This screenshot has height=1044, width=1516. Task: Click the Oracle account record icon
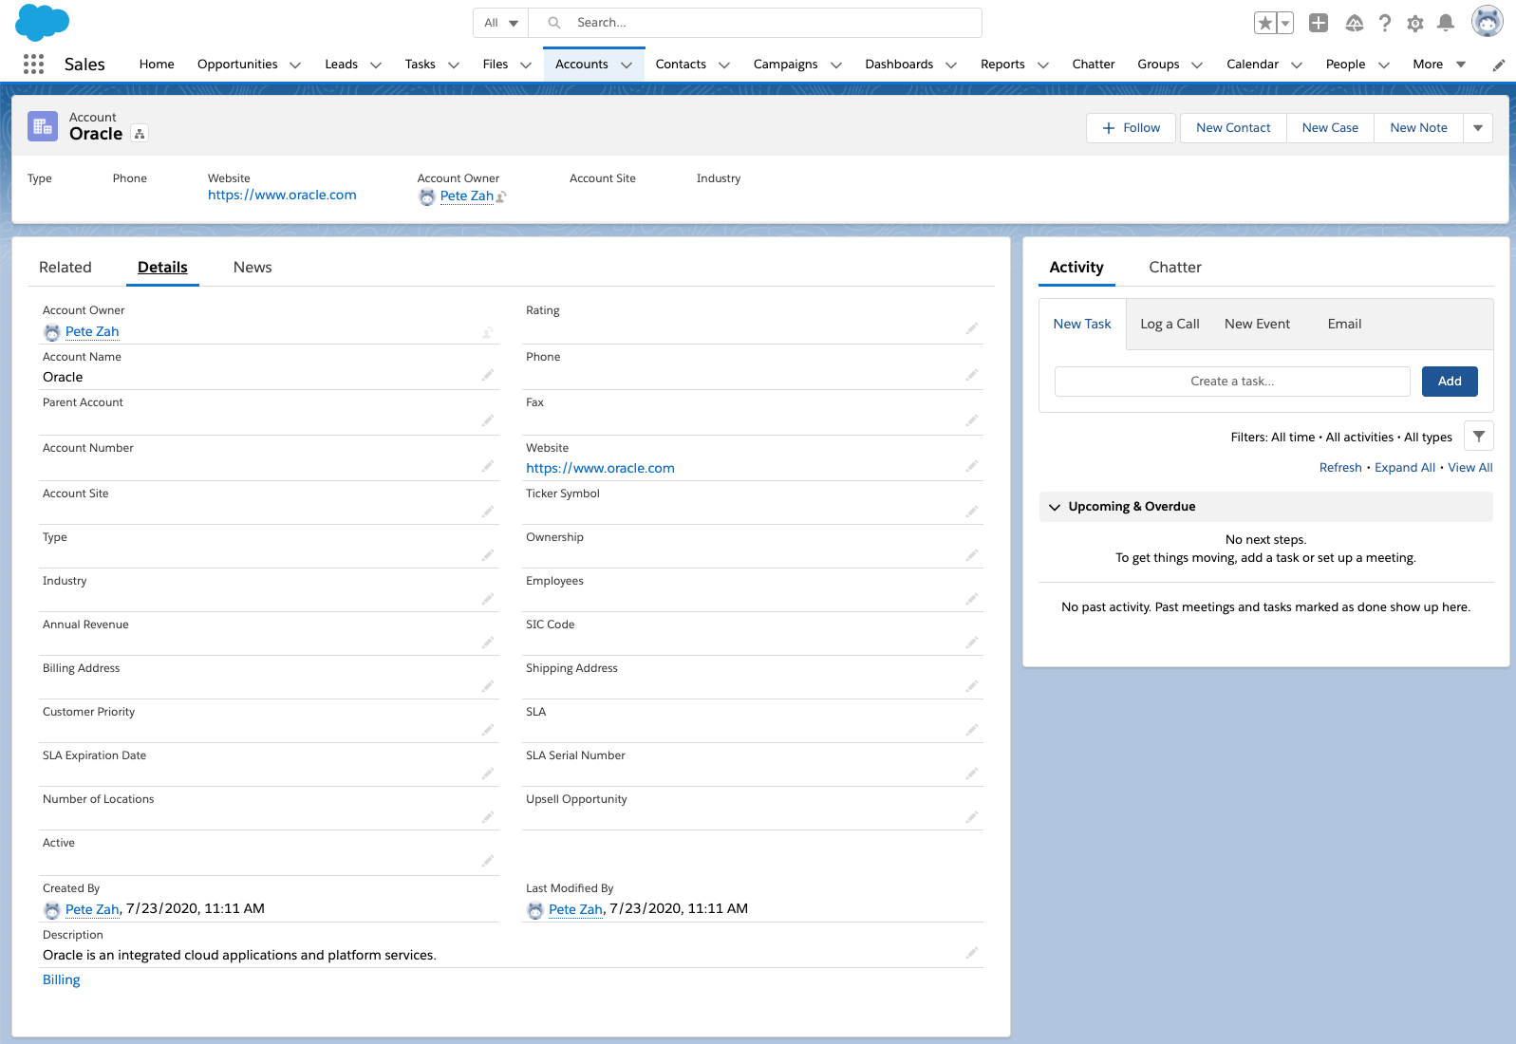click(43, 126)
